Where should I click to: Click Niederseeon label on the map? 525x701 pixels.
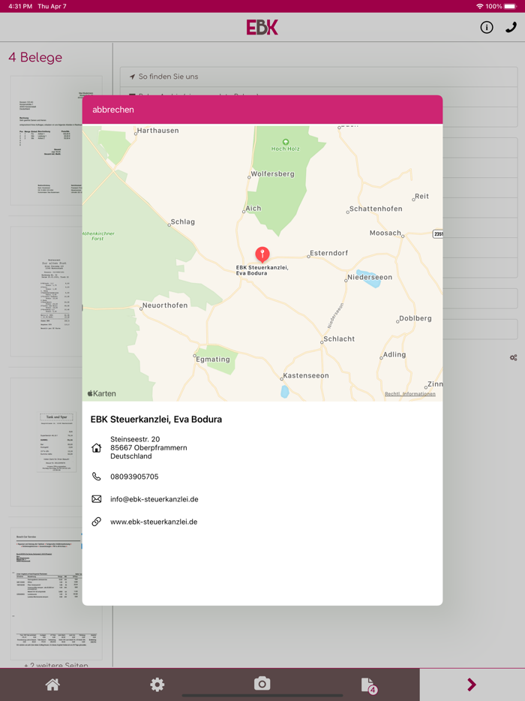[370, 277]
